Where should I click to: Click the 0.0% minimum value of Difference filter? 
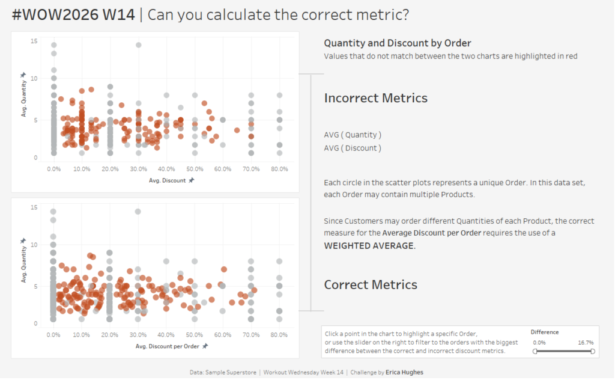[539, 342]
